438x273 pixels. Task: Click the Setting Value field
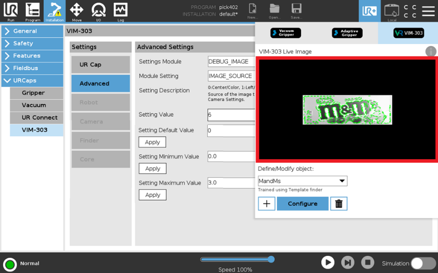click(231, 115)
